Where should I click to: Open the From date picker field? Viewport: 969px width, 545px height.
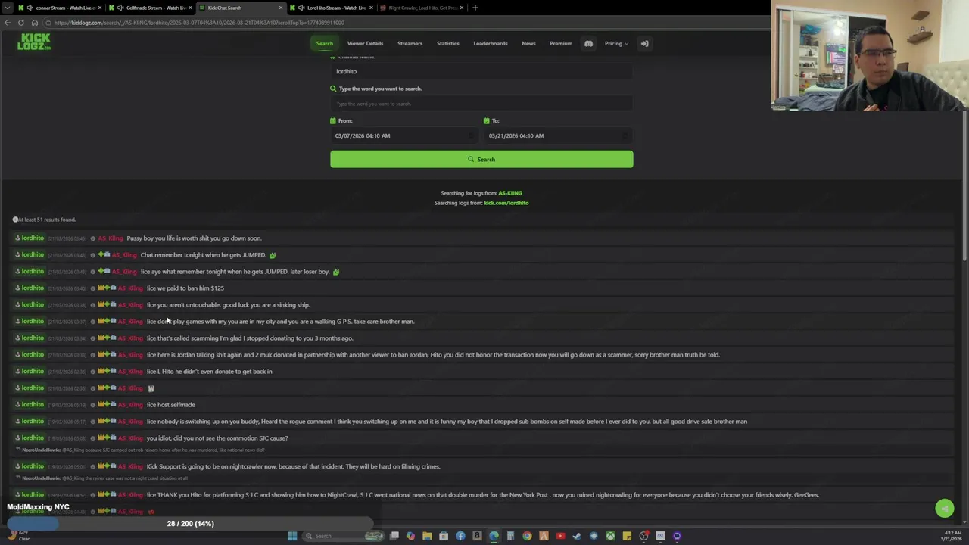pos(404,135)
